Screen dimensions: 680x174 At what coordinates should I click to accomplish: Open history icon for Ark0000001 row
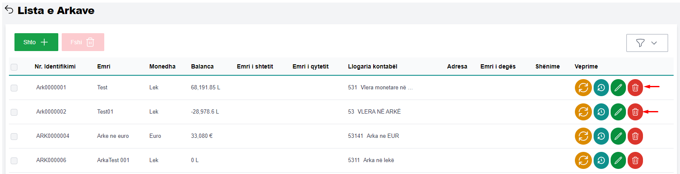tap(601, 88)
